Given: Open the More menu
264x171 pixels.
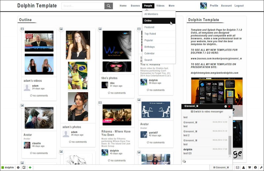Looking at the screenshot, I should point(172,6).
